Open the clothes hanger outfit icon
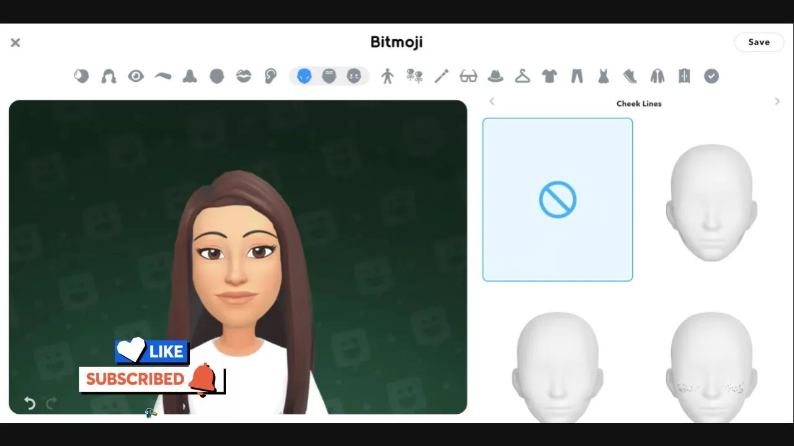Screen dimensions: 794x446 [x=522, y=76]
